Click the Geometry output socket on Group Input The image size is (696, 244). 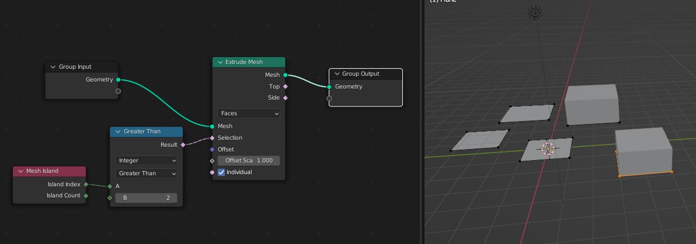pyautogui.click(x=118, y=80)
